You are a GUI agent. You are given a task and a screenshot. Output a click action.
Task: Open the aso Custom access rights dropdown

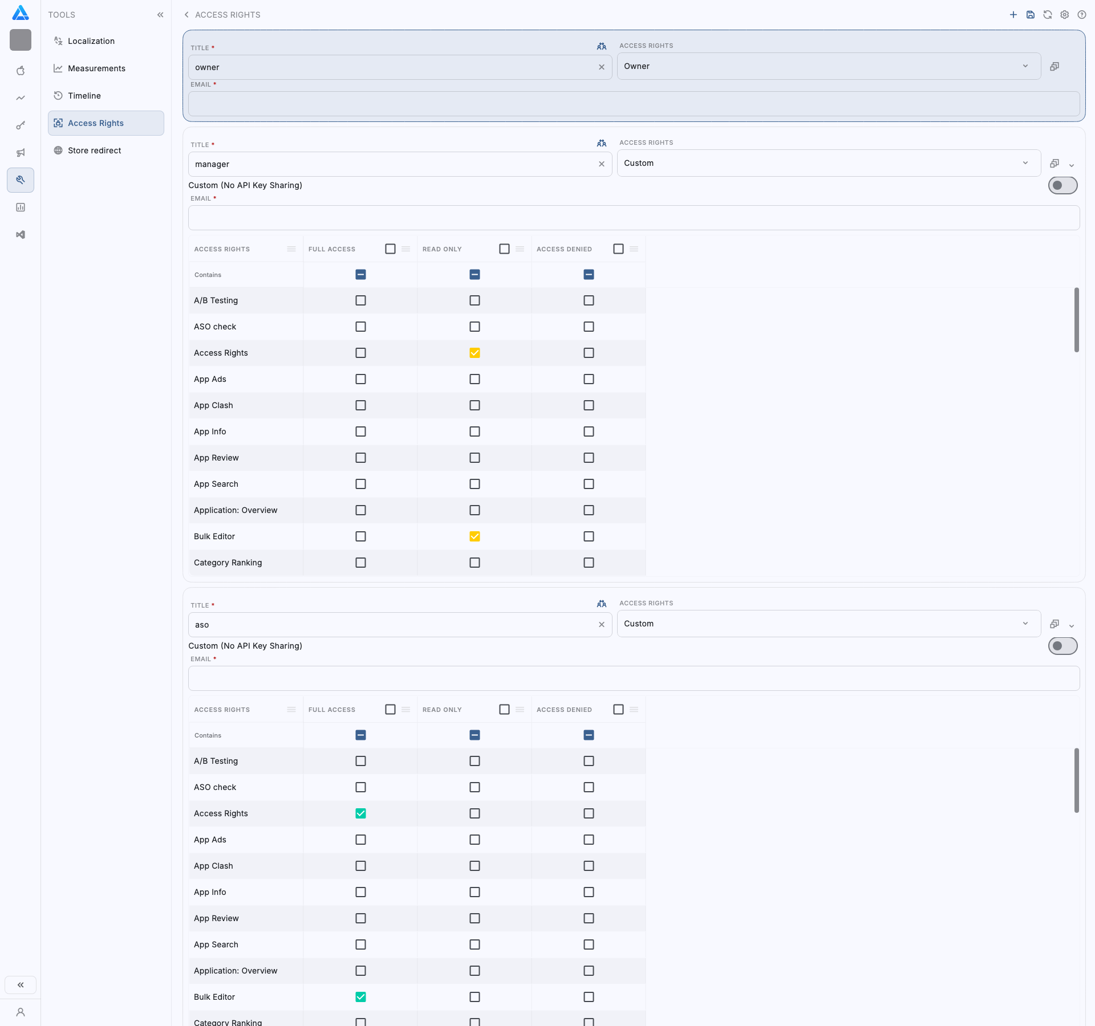(829, 624)
